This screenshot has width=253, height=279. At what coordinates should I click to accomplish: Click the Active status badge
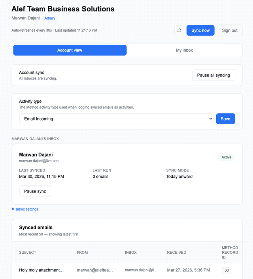click(227, 157)
